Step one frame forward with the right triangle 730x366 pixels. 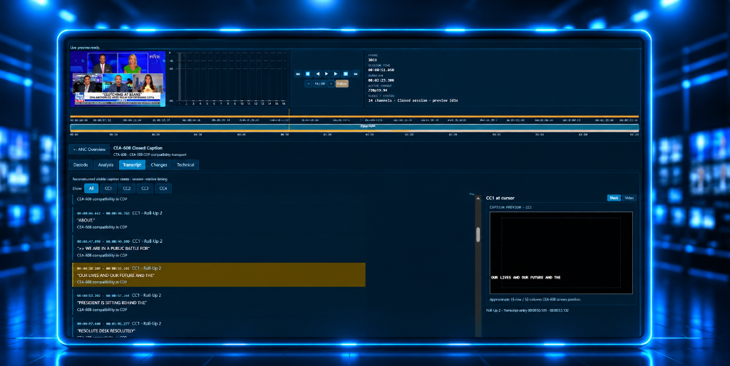coord(336,74)
